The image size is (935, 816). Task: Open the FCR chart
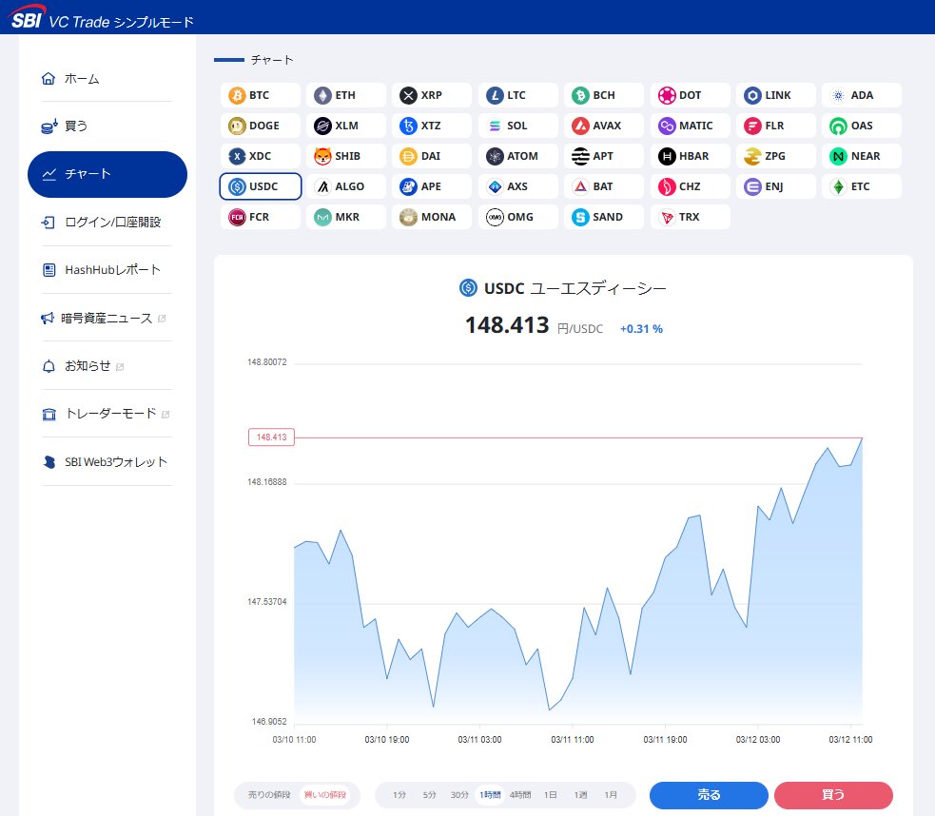[260, 217]
